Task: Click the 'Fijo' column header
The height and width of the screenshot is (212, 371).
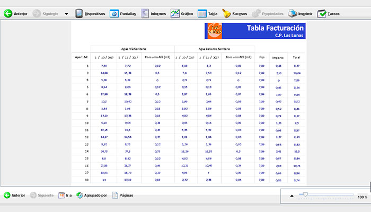Action: pyautogui.click(x=262, y=57)
